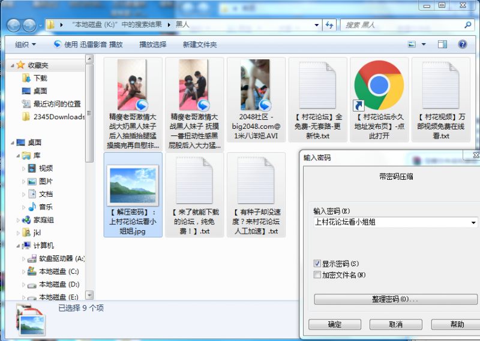The height and width of the screenshot is (341, 480).
Task: Expand the 本地磁盘 (C:) tree node
Action: pyautogui.click(x=24, y=271)
